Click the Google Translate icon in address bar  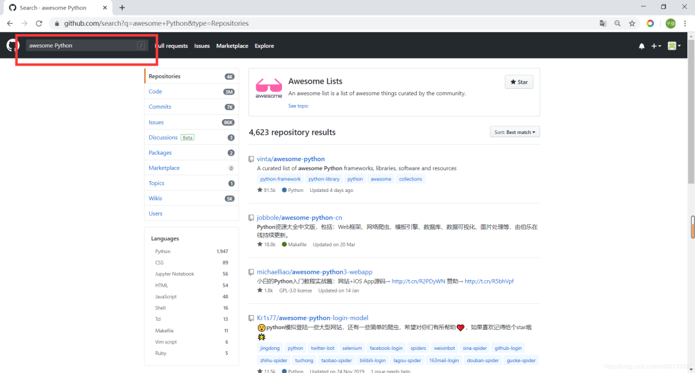pyautogui.click(x=602, y=23)
